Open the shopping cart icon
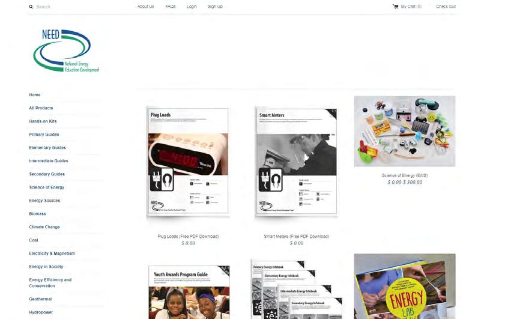Viewport: 505px width, 319px height. click(395, 7)
